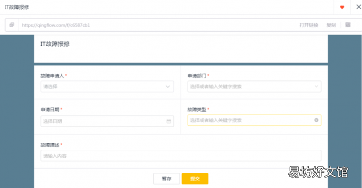The image size is (362, 188).
Task: Click the copy-link icon beside the URL
Action: (x=12, y=25)
